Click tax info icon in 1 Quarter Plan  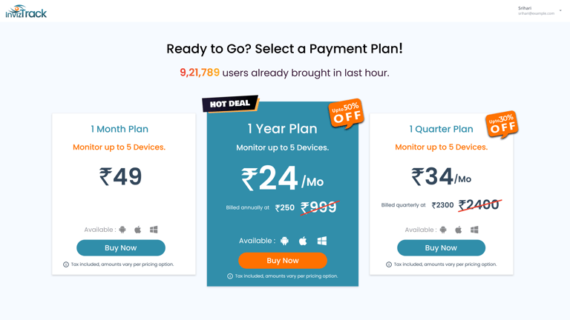point(389,264)
